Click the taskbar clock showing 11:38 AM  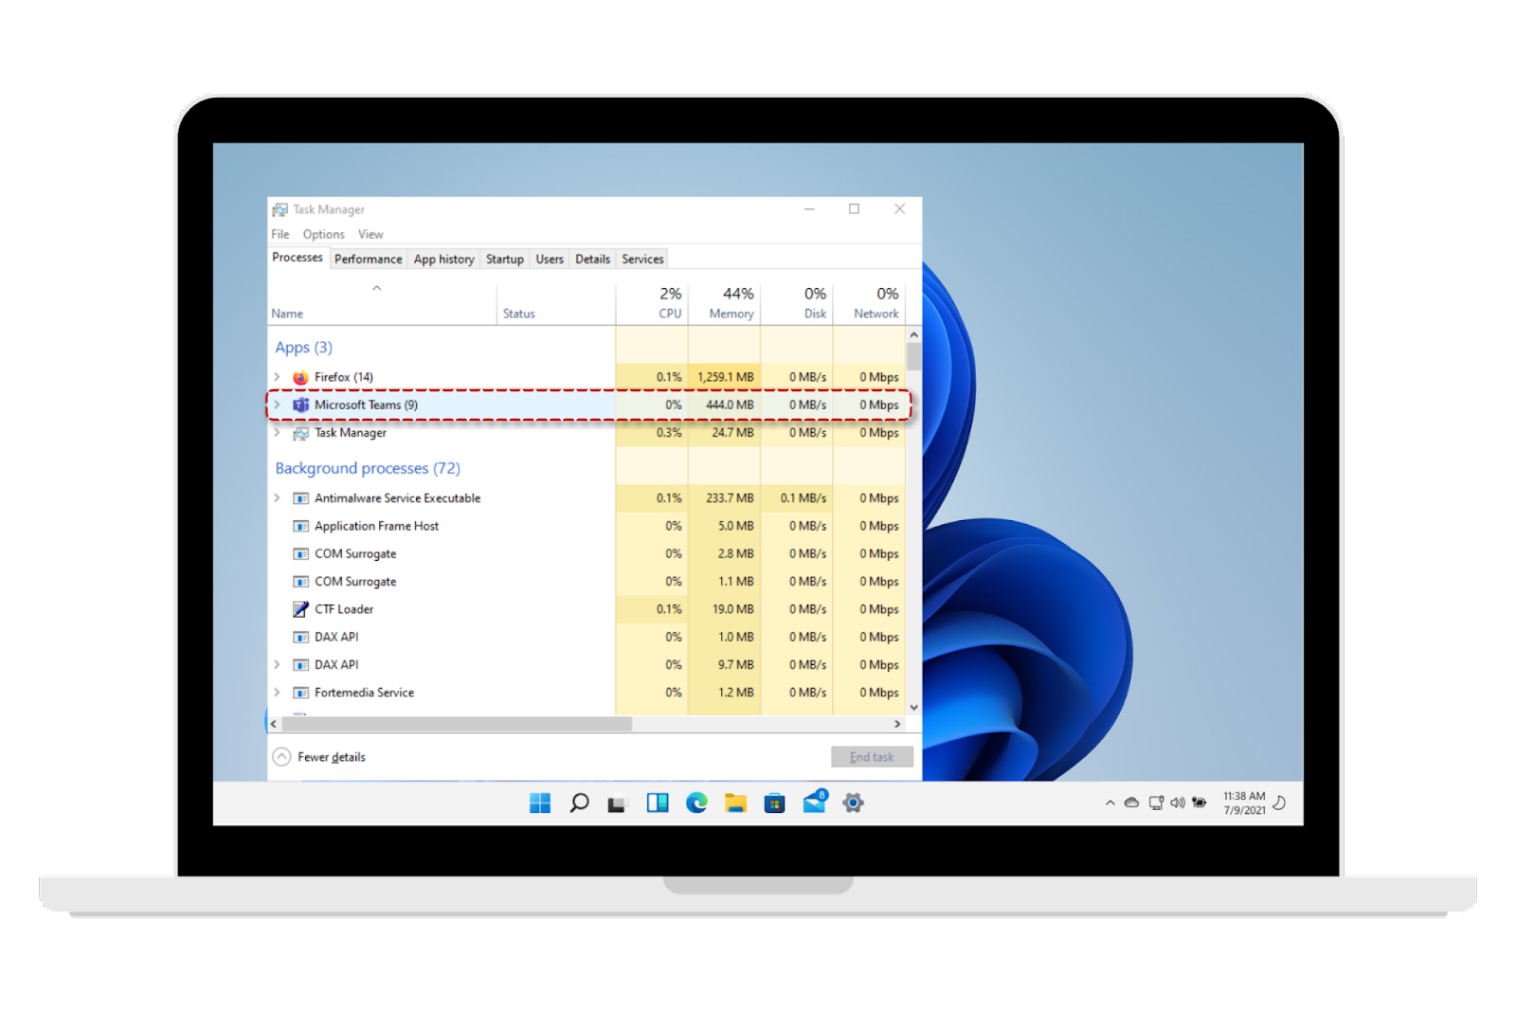(1244, 803)
